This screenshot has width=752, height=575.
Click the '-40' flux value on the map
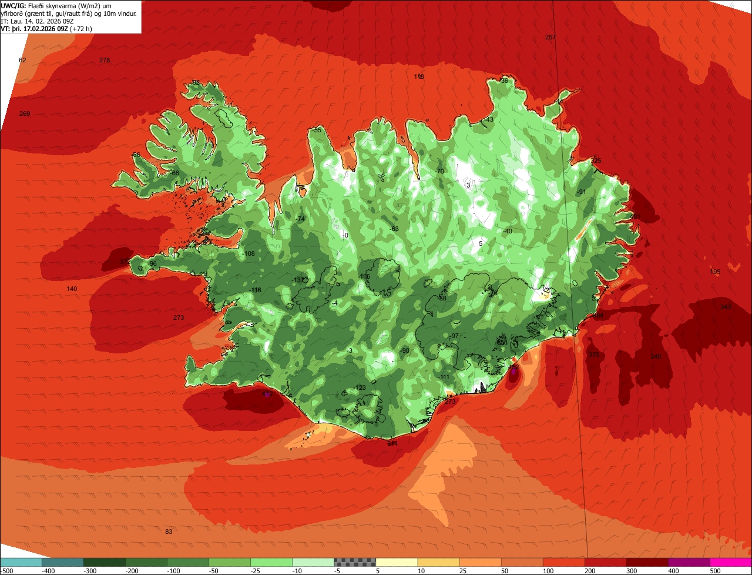coord(507,231)
